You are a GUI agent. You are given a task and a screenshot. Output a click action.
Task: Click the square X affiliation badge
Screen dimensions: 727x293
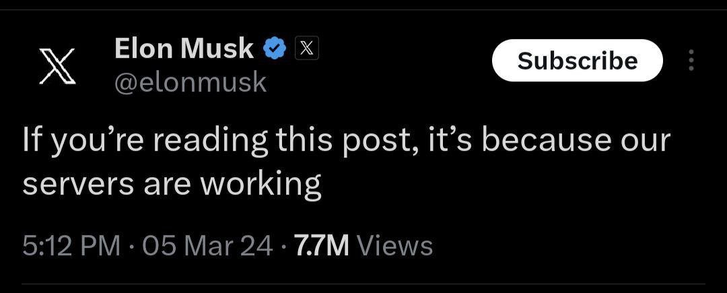(x=307, y=48)
